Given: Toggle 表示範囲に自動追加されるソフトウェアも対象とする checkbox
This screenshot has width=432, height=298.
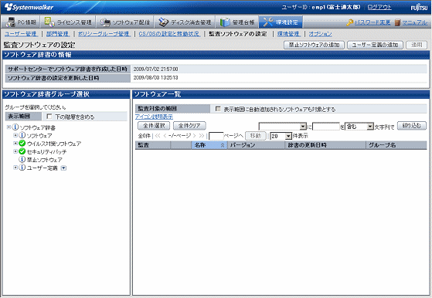Looking at the screenshot, I should [218, 109].
